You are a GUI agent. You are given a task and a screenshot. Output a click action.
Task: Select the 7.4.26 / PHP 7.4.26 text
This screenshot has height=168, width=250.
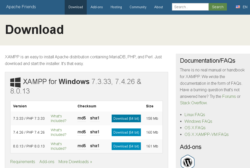(29, 132)
